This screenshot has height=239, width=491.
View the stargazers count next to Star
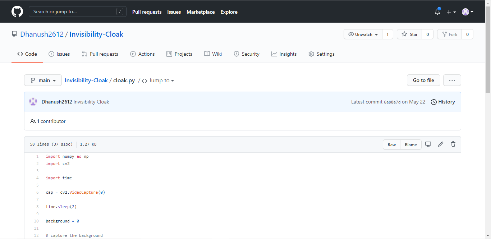click(427, 35)
